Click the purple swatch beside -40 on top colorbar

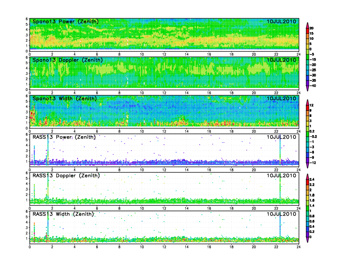click(x=307, y=83)
